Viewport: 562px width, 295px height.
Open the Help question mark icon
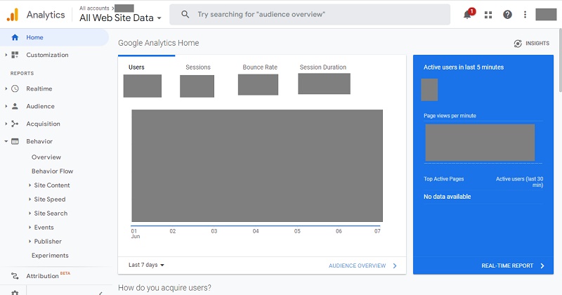pos(507,15)
